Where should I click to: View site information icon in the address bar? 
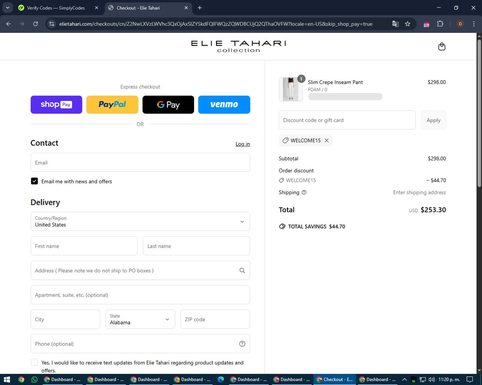coord(52,24)
